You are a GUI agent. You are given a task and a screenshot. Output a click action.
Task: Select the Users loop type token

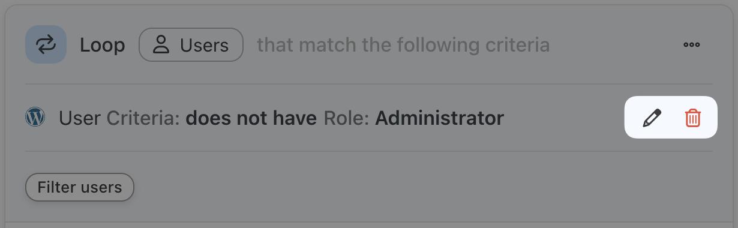pos(191,44)
